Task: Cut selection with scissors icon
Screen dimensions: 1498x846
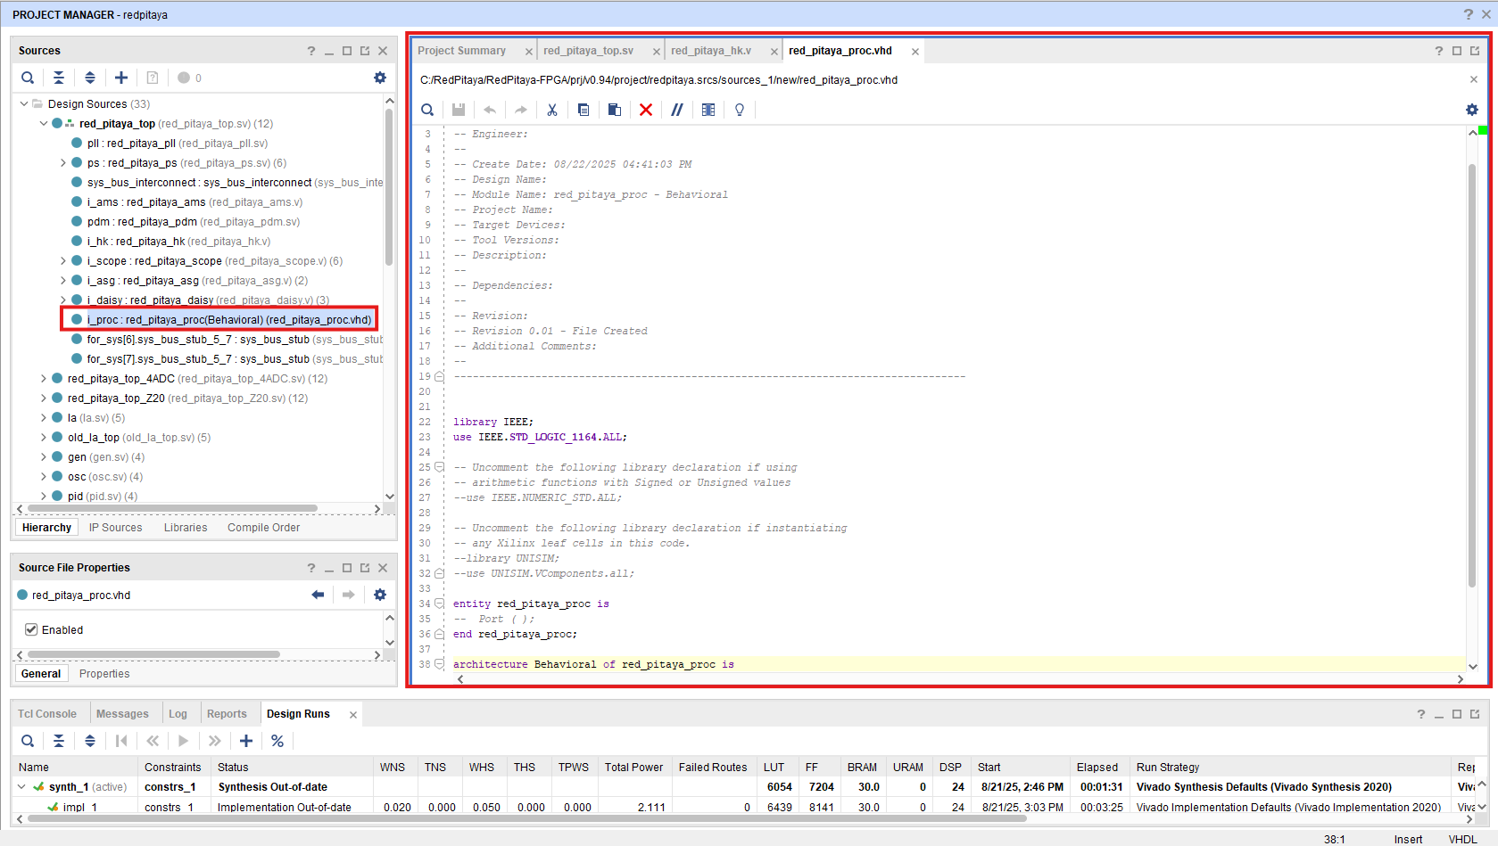Action: pos(552,110)
